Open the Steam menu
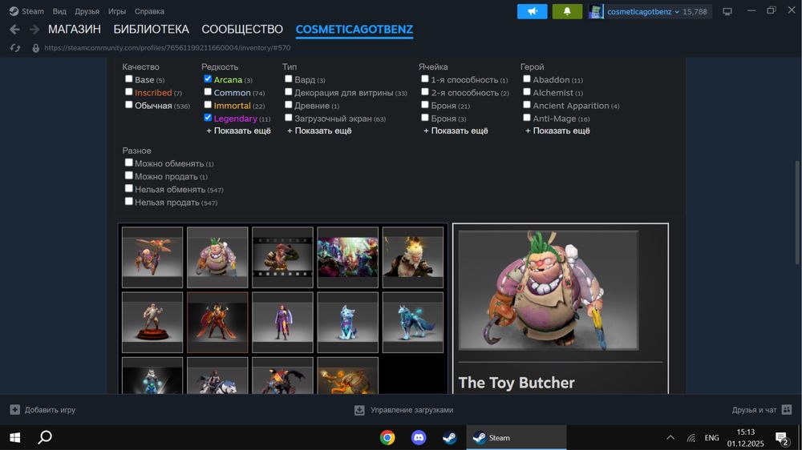This screenshot has height=450, width=802. [33, 11]
